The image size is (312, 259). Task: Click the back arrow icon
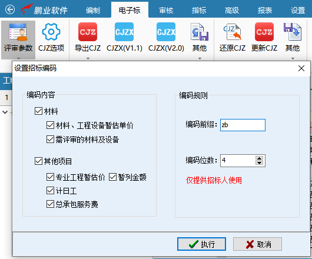[x=10, y=9]
